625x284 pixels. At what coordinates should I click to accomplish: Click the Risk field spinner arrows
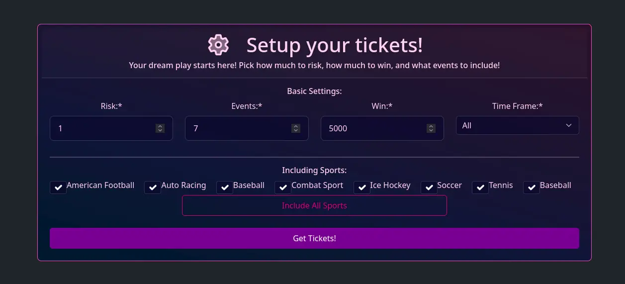click(160, 128)
